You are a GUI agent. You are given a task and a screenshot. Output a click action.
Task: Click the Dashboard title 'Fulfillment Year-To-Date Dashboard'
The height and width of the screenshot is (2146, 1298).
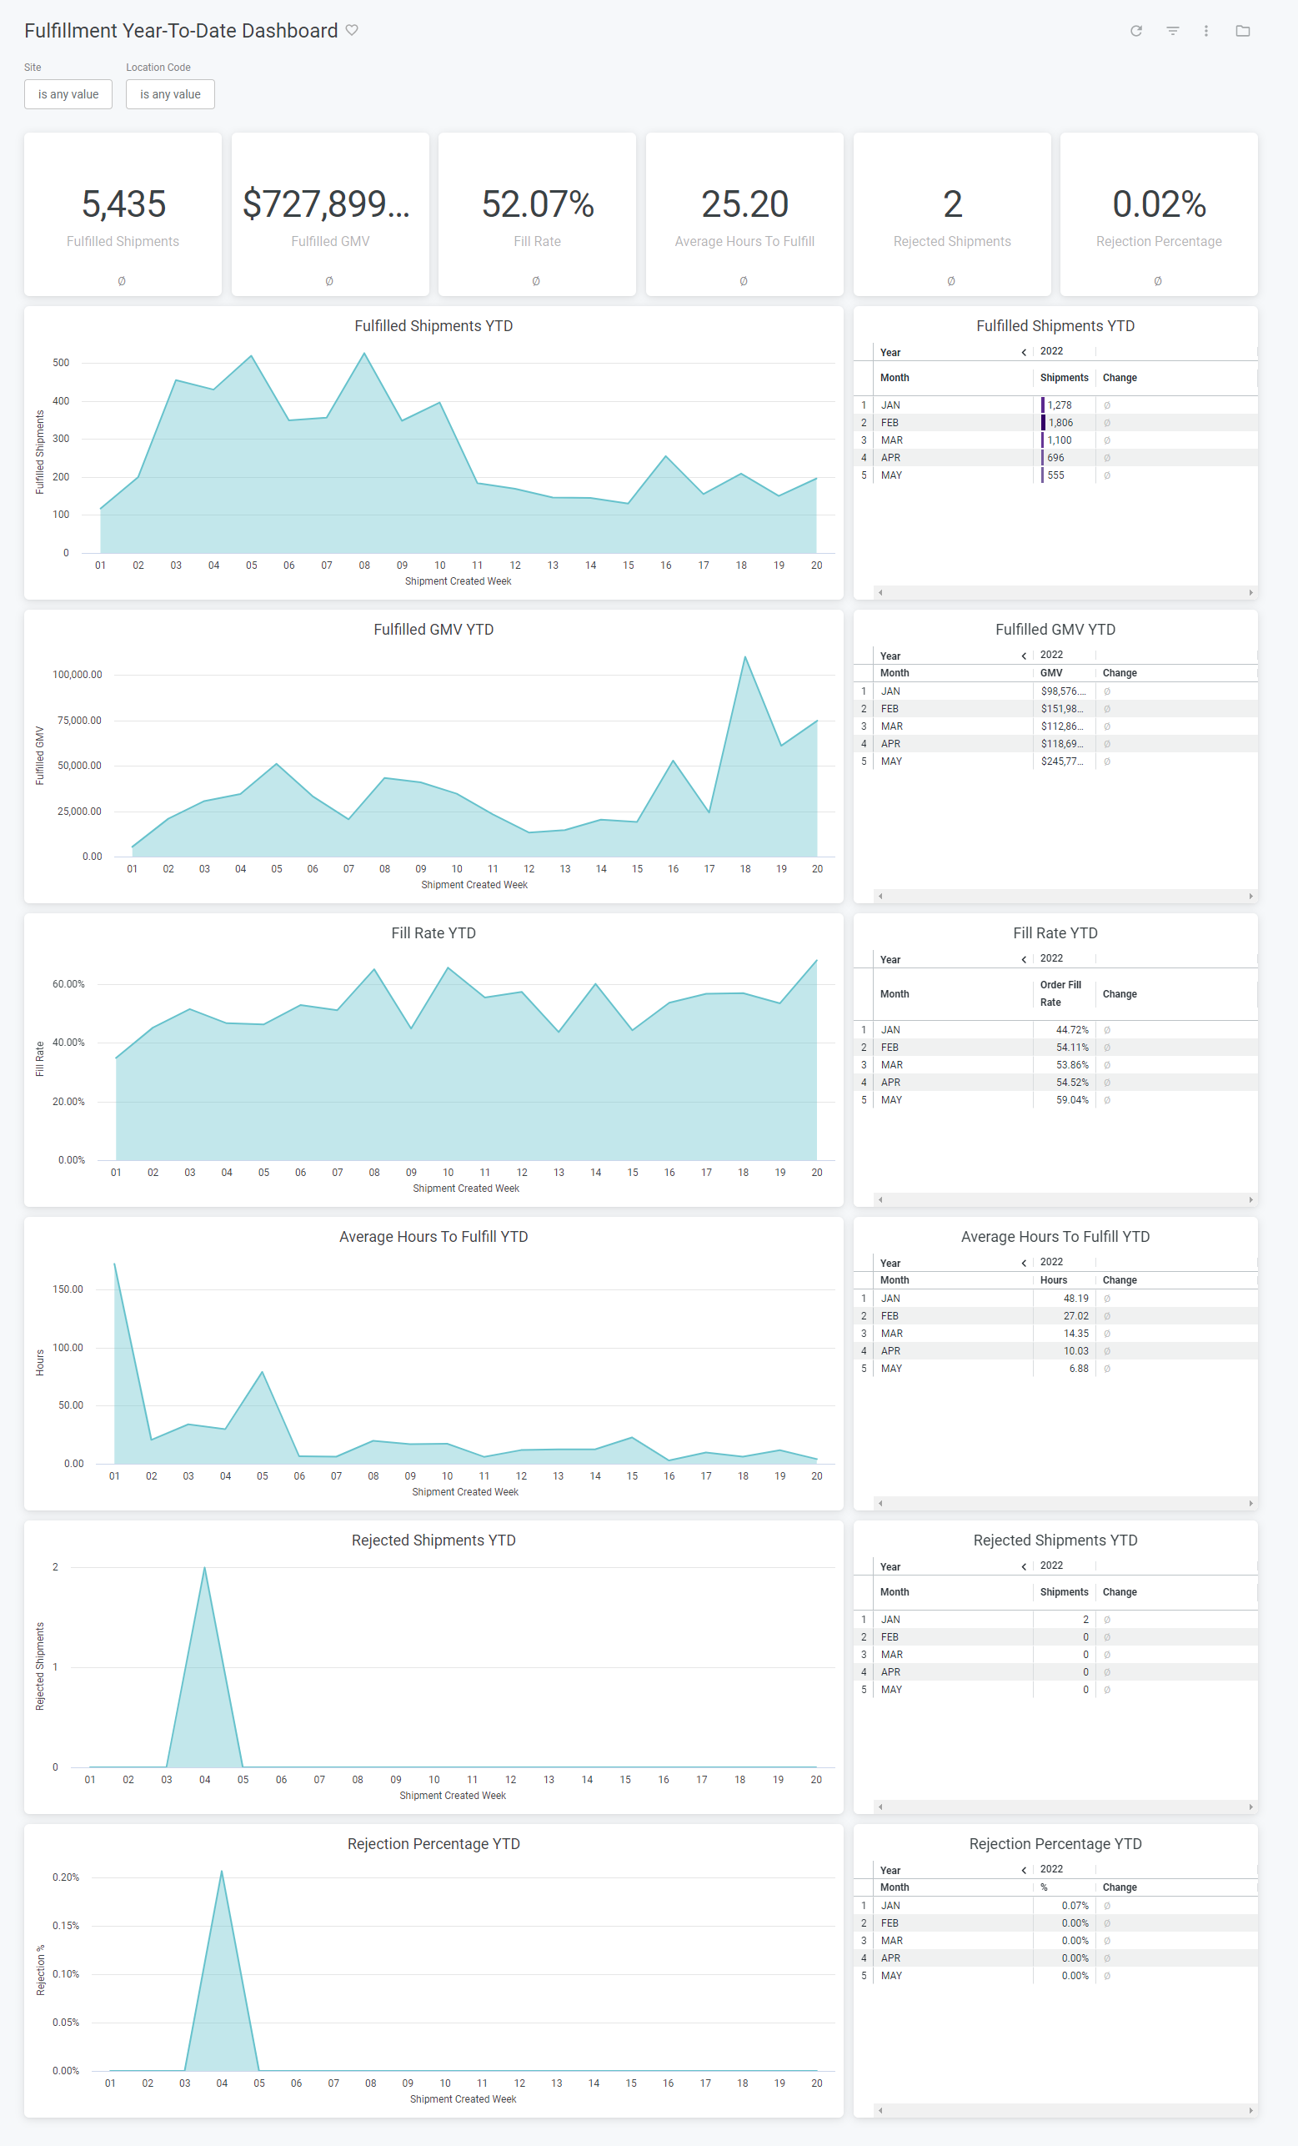coord(181,31)
